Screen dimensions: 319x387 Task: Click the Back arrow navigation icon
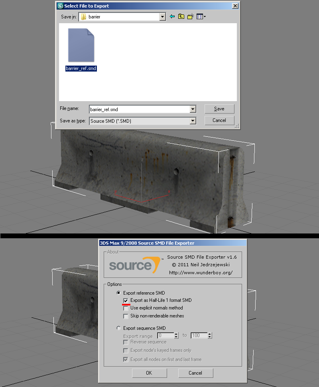tap(172, 16)
